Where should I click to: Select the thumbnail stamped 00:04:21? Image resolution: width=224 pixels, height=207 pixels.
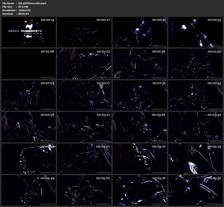[140, 159]
